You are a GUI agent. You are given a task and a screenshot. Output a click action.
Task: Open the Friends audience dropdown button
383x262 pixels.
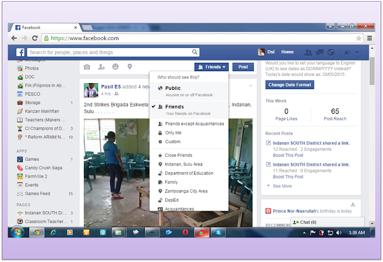211,67
